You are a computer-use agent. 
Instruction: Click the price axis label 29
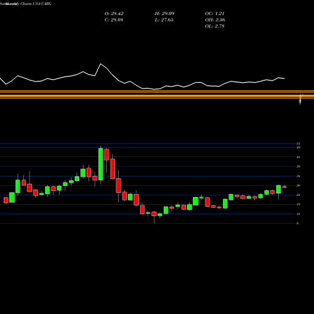(x=298, y=185)
